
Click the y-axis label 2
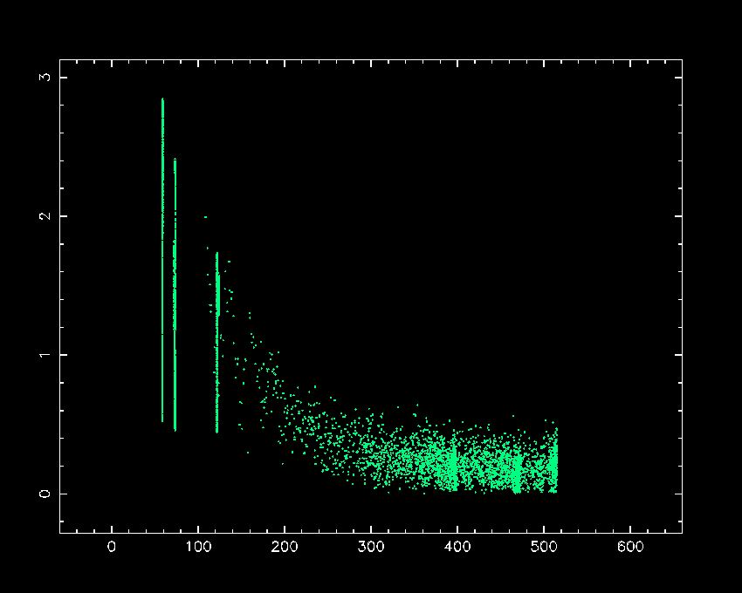pyautogui.click(x=45, y=216)
